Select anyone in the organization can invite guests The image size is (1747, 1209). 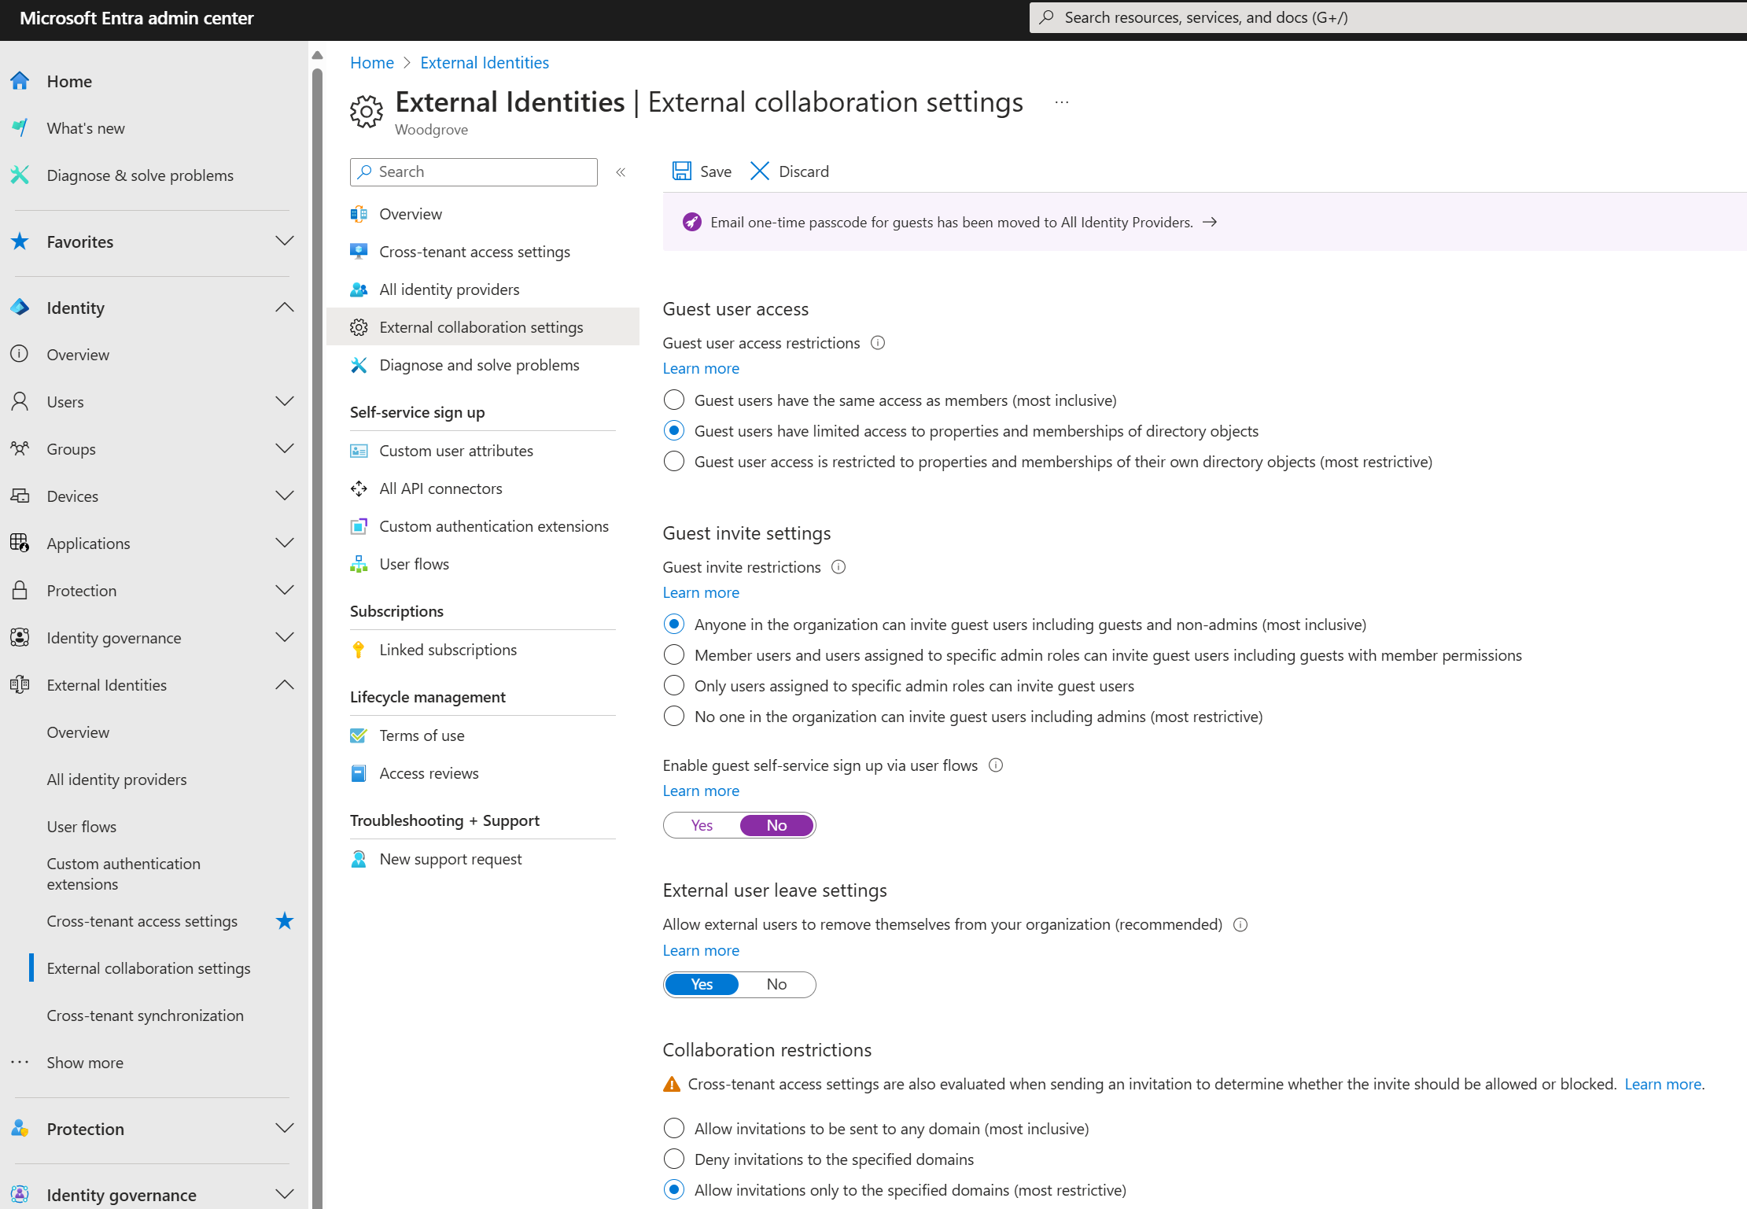pos(673,624)
